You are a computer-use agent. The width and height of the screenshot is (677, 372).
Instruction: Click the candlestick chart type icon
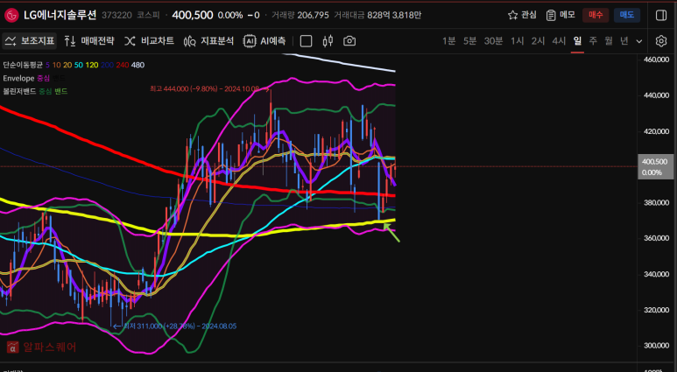coord(328,41)
